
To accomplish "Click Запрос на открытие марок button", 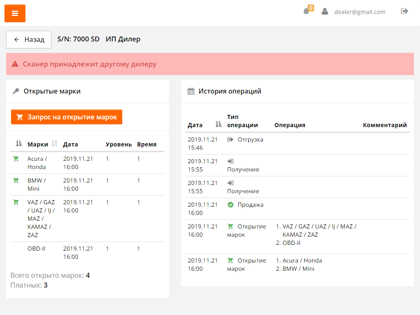I will [66, 117].
